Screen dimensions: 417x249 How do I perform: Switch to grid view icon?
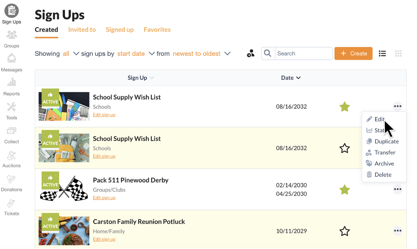pos(398,54)
